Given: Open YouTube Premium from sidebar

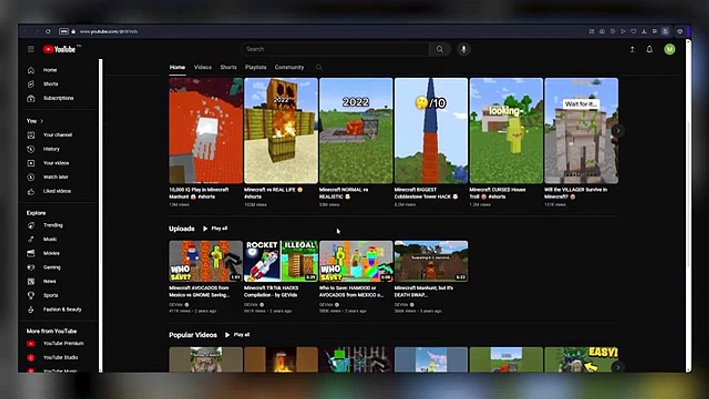Looking at the screenshot, I should coord(63,344).
